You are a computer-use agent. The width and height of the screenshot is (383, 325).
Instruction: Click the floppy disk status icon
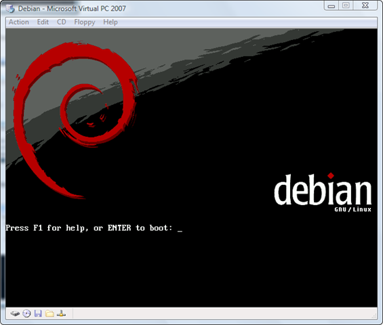pos(38,313)
